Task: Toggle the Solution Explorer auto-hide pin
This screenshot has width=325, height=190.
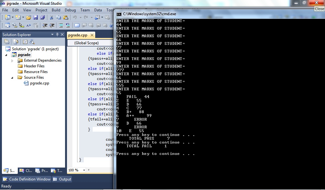Action: [57, 34]
